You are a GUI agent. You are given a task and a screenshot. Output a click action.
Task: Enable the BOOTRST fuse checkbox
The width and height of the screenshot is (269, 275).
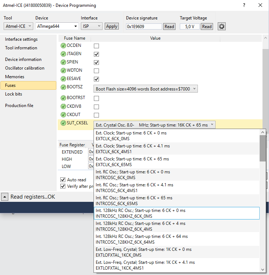tap(96, 98)
